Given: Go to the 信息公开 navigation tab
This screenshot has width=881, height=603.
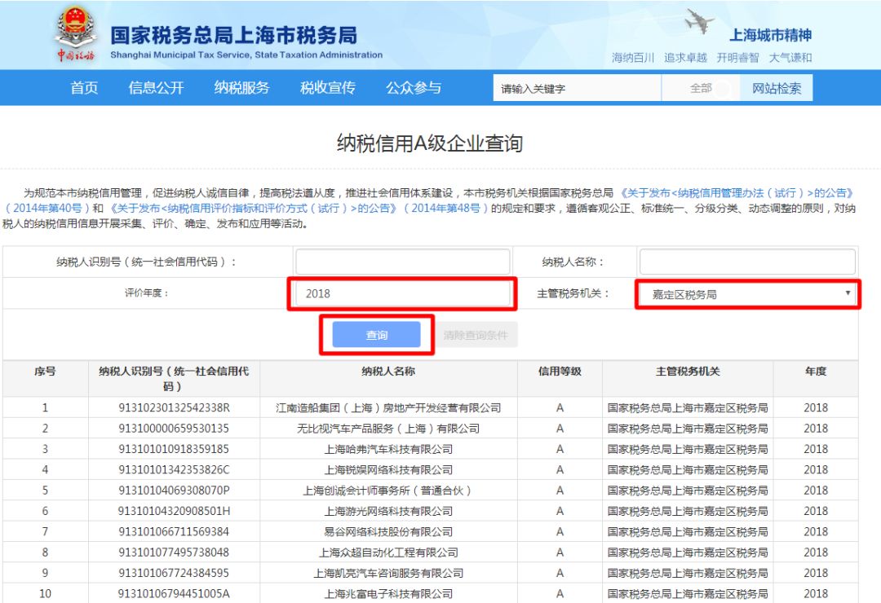Looking at the screenshot, I should 156,88.
